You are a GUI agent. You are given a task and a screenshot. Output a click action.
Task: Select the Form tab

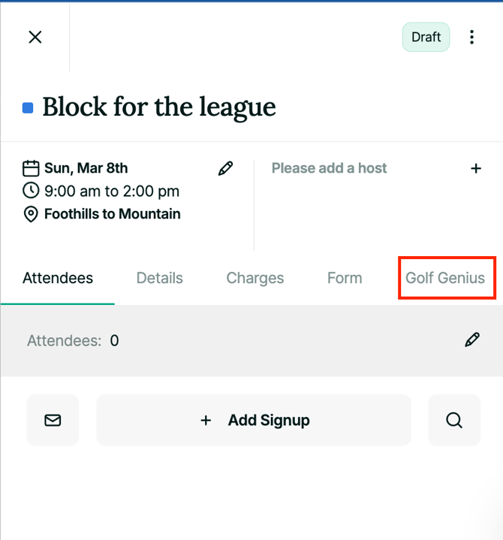tap(345, 278)
